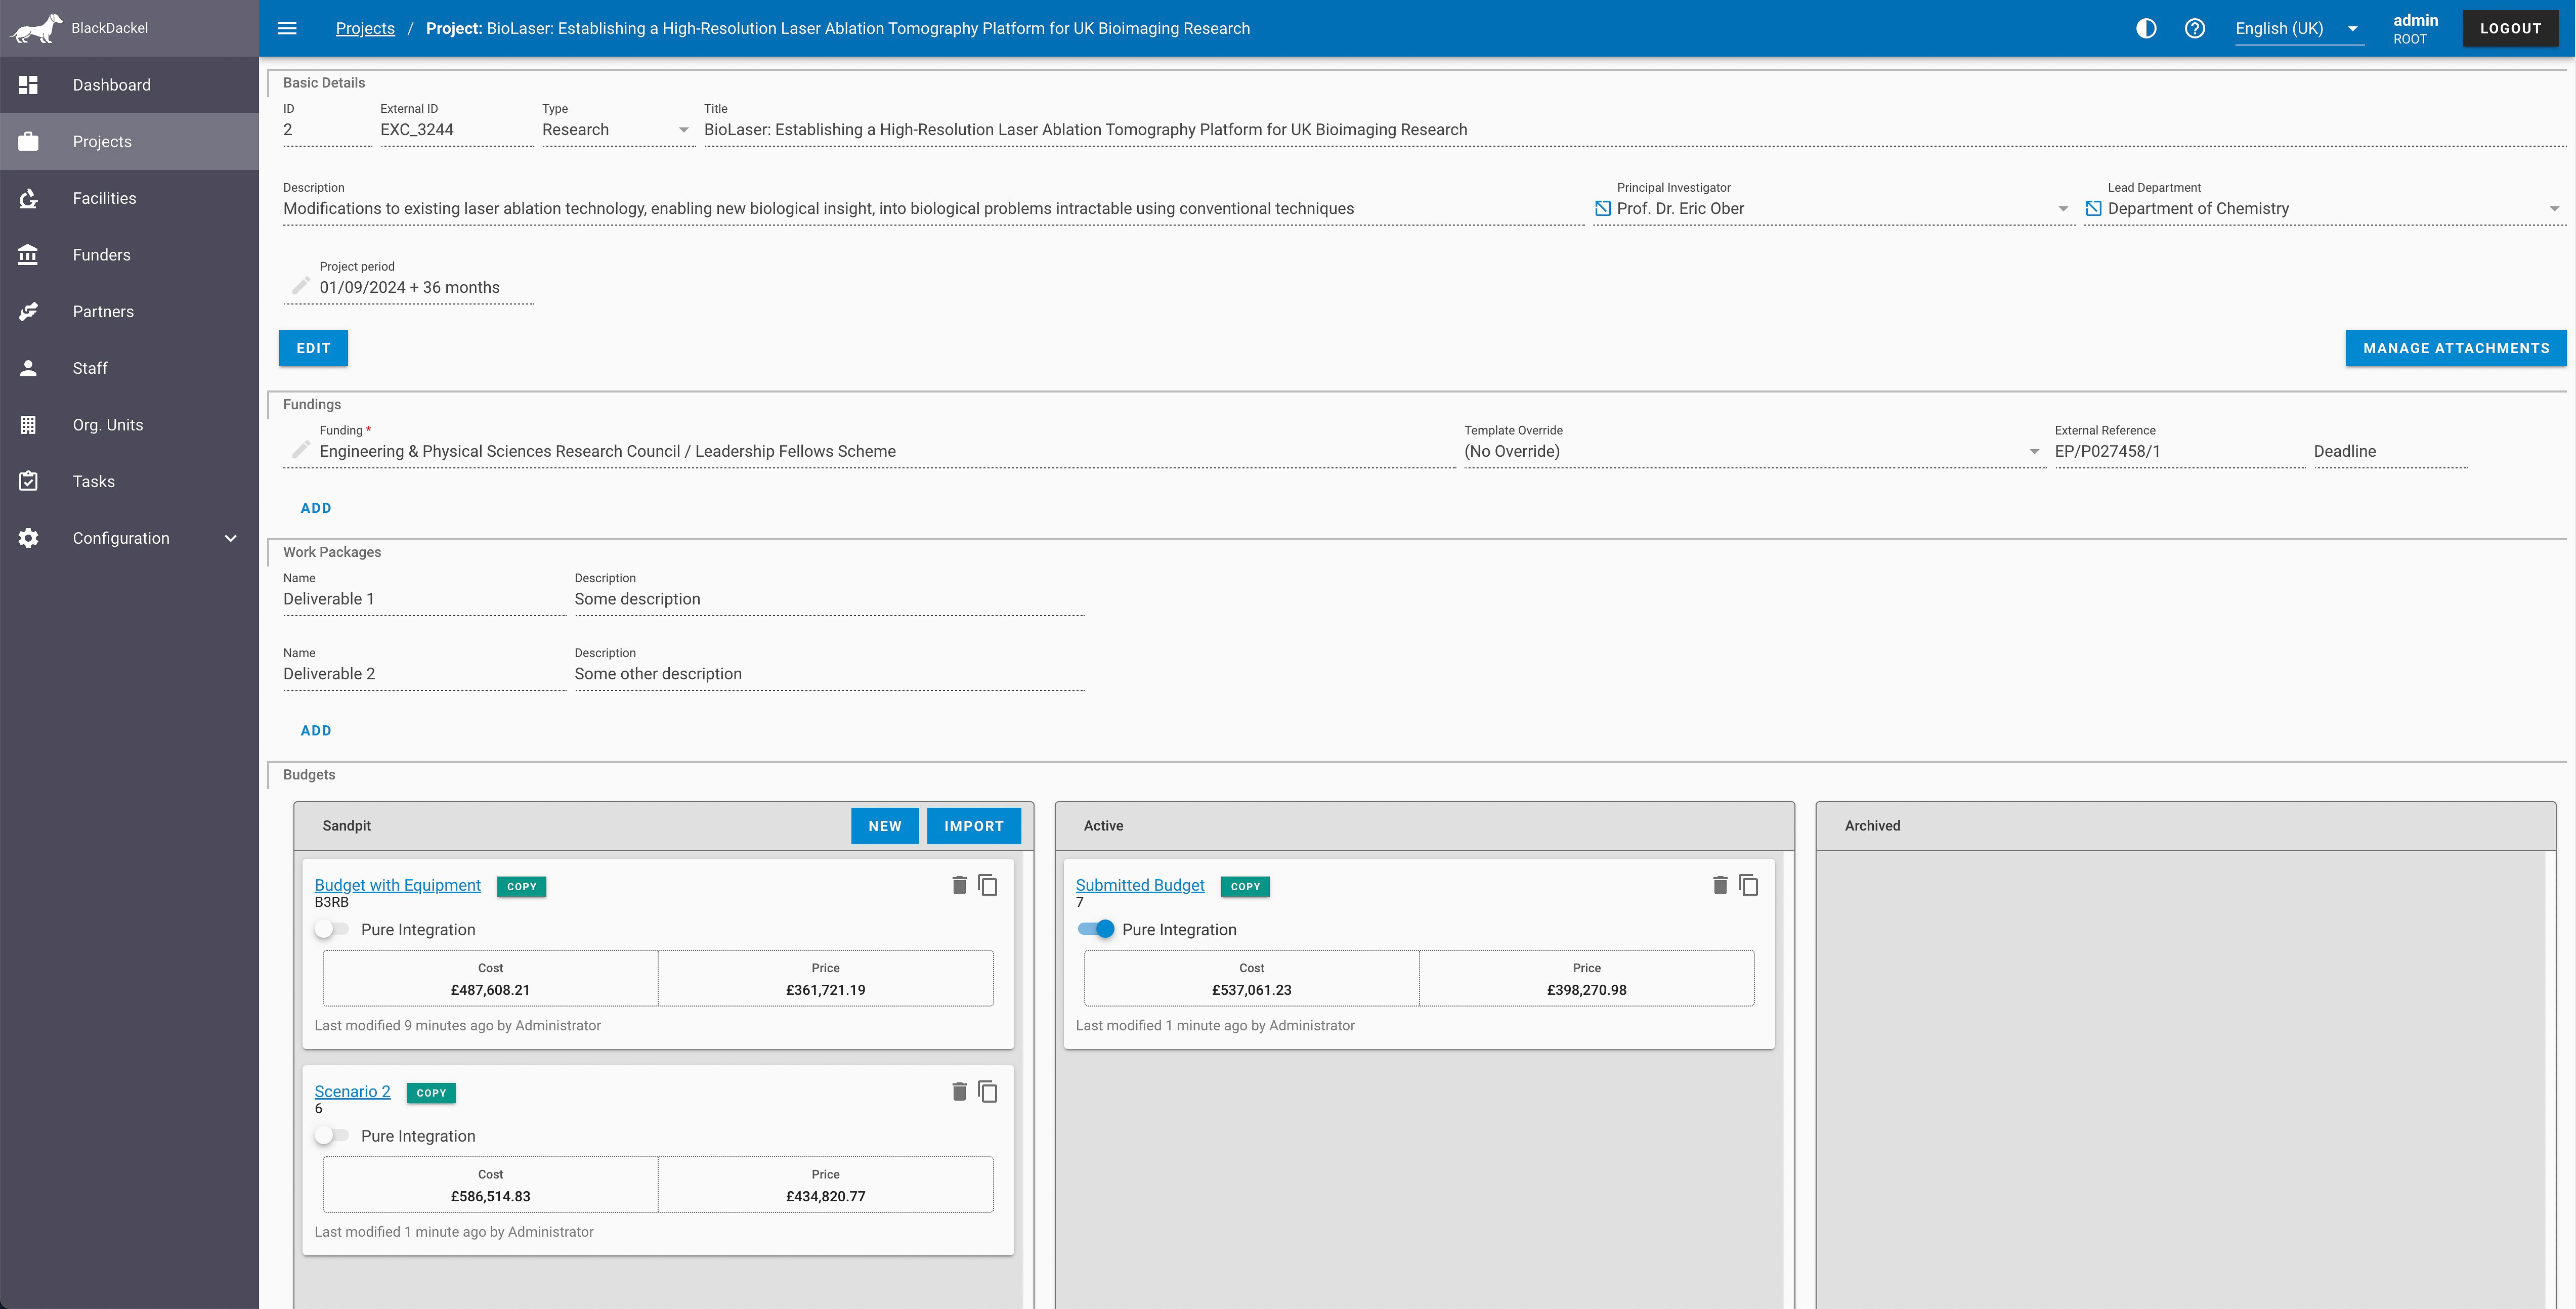2576x1309 pixels.
Task: Open the hamburger navigation menu
Action: (x=287, y=28)
